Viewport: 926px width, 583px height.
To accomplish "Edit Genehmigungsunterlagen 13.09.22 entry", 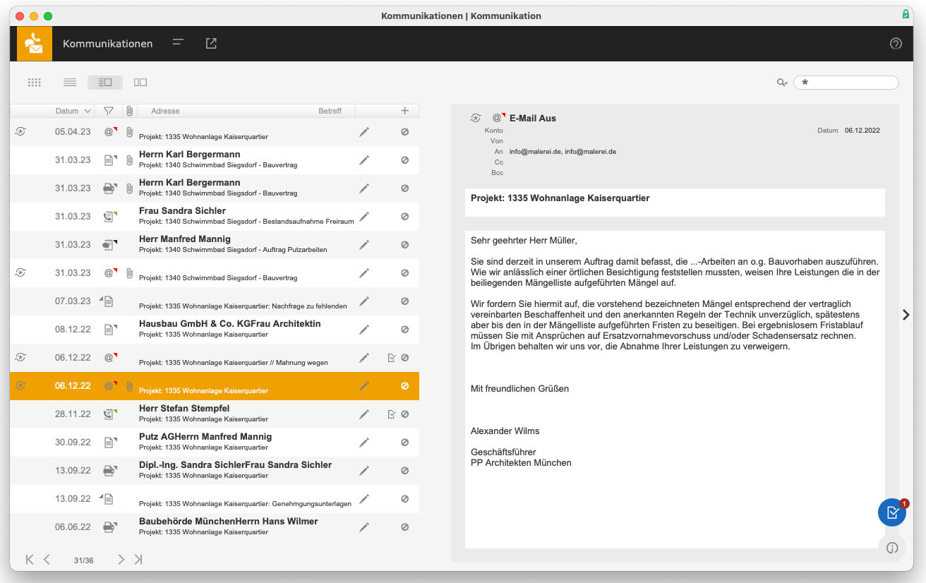I will [x=364, y=499].
